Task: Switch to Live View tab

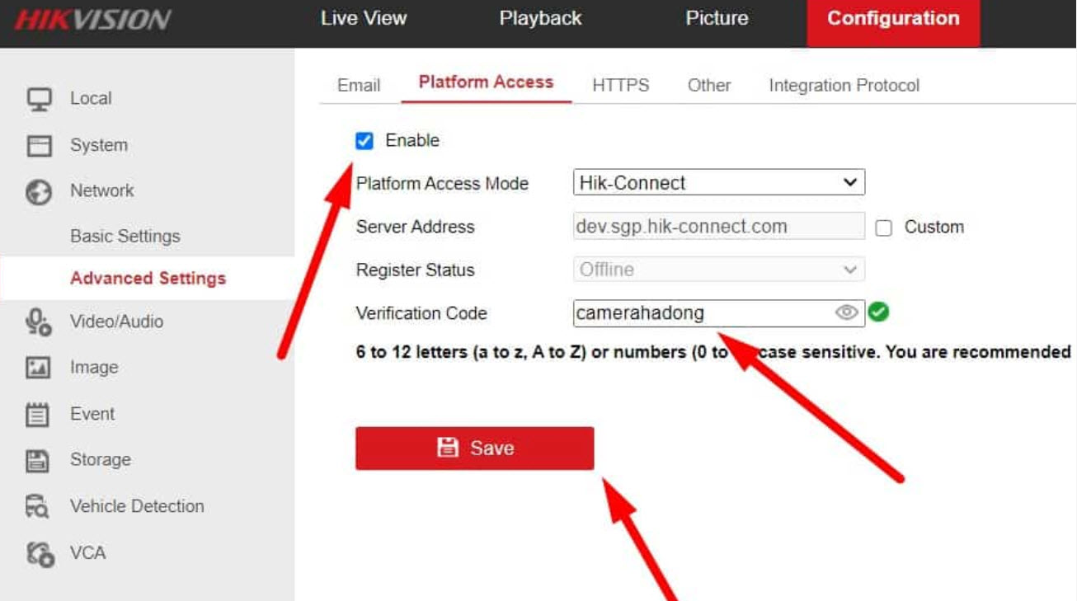Action: pos(364,18)
